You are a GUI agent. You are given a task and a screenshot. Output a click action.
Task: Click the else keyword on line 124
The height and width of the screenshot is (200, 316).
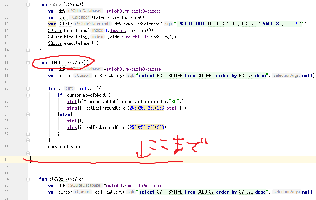click(65, 114)
